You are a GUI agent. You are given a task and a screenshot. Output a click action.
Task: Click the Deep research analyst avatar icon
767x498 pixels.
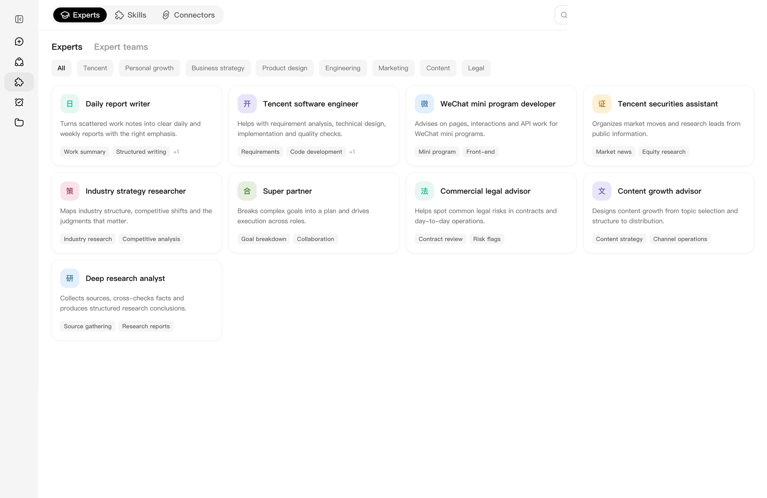[70, 278]
